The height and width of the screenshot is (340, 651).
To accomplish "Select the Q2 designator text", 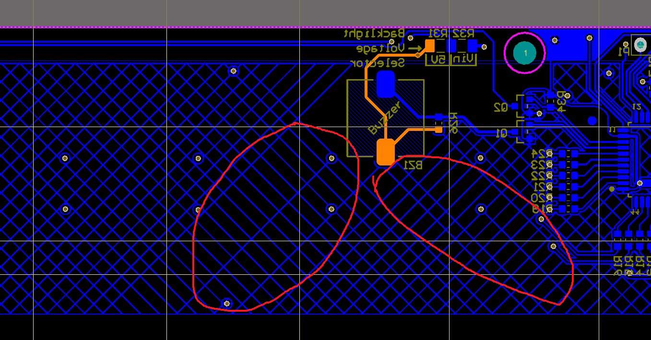I will [x=500, y=107].
